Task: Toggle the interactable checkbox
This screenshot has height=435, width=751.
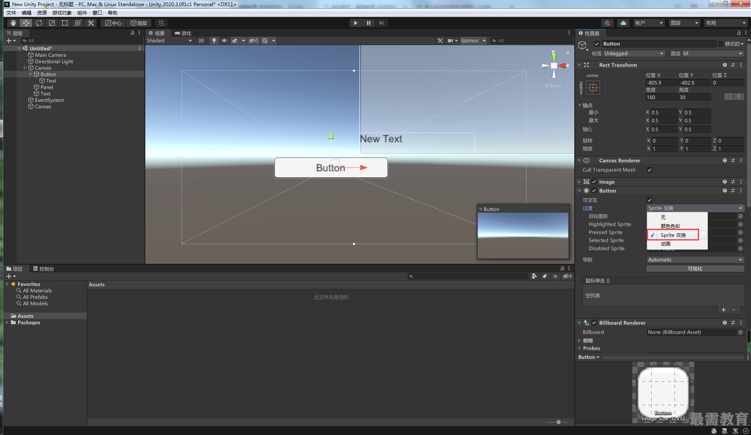Action: [650, 200]
